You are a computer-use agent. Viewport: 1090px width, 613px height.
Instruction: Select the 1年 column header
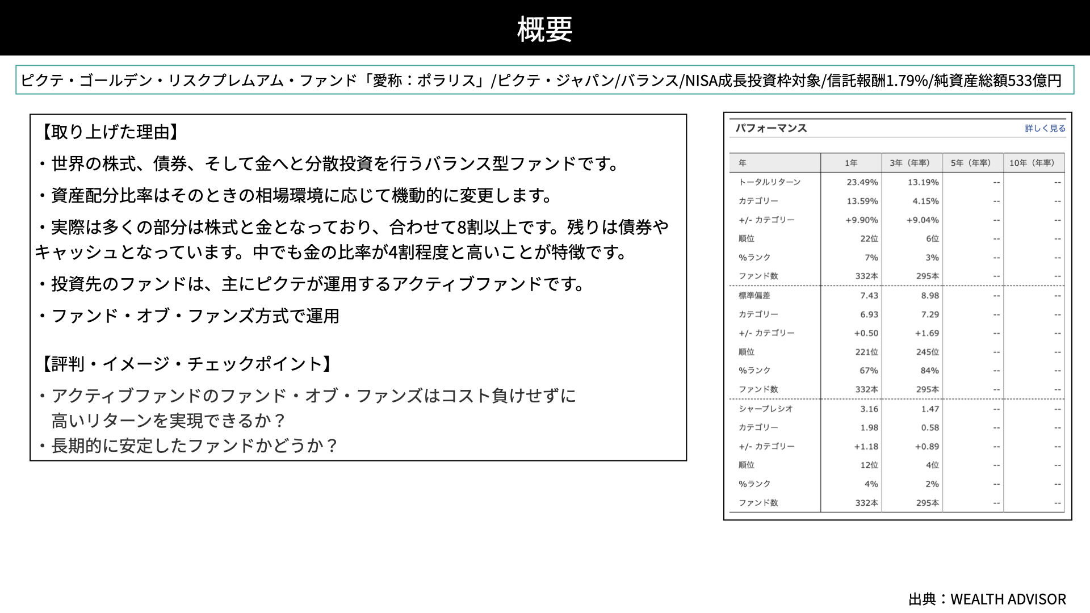[x=851, y=163]
